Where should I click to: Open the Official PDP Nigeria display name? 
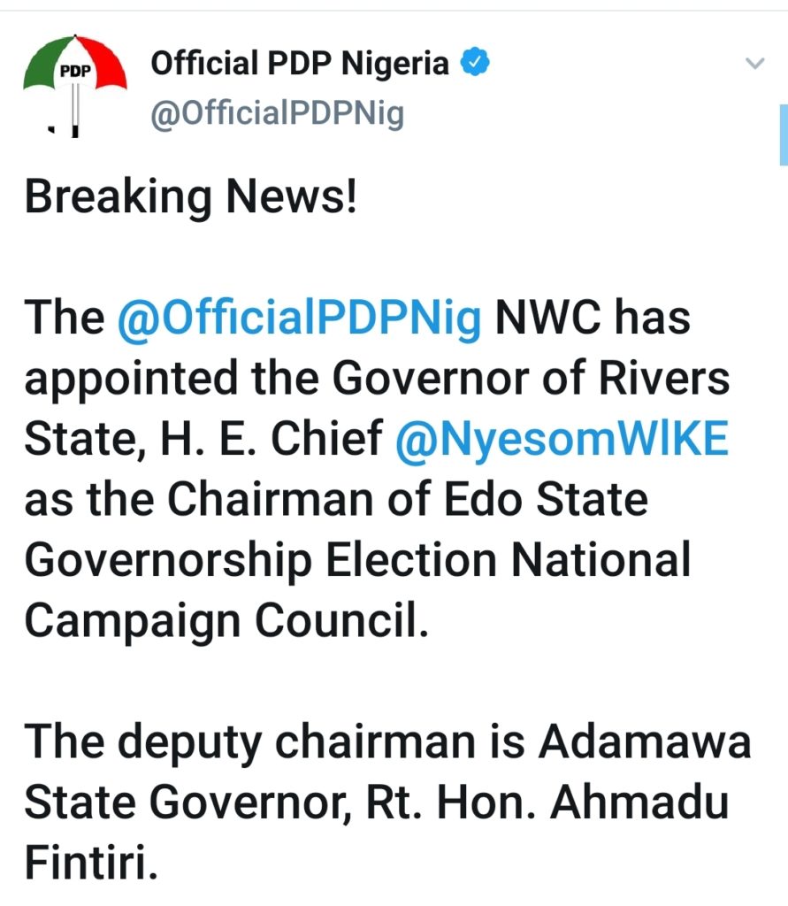300,63
